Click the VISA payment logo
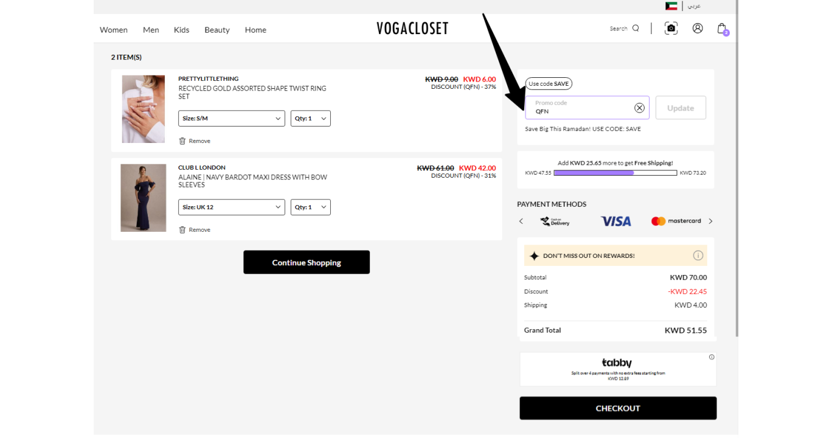The image size is (832, 438). tap(615, 221)
